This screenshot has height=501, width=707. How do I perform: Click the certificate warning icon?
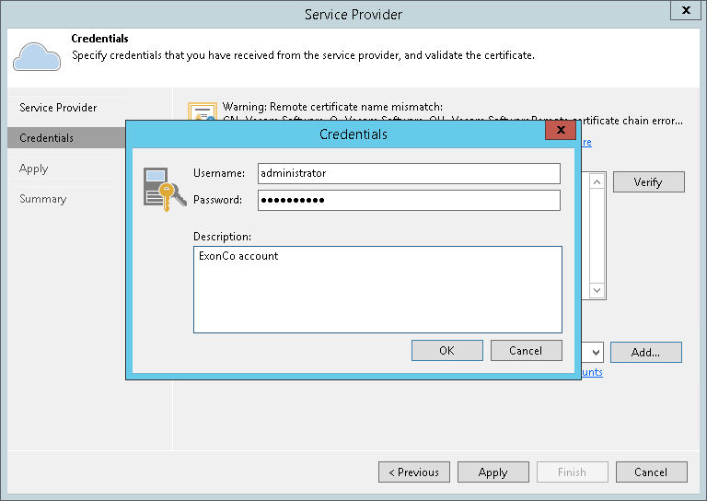coord(201,111)
